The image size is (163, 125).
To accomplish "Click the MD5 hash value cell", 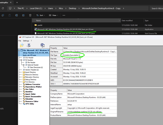I will tap(90, 80).
